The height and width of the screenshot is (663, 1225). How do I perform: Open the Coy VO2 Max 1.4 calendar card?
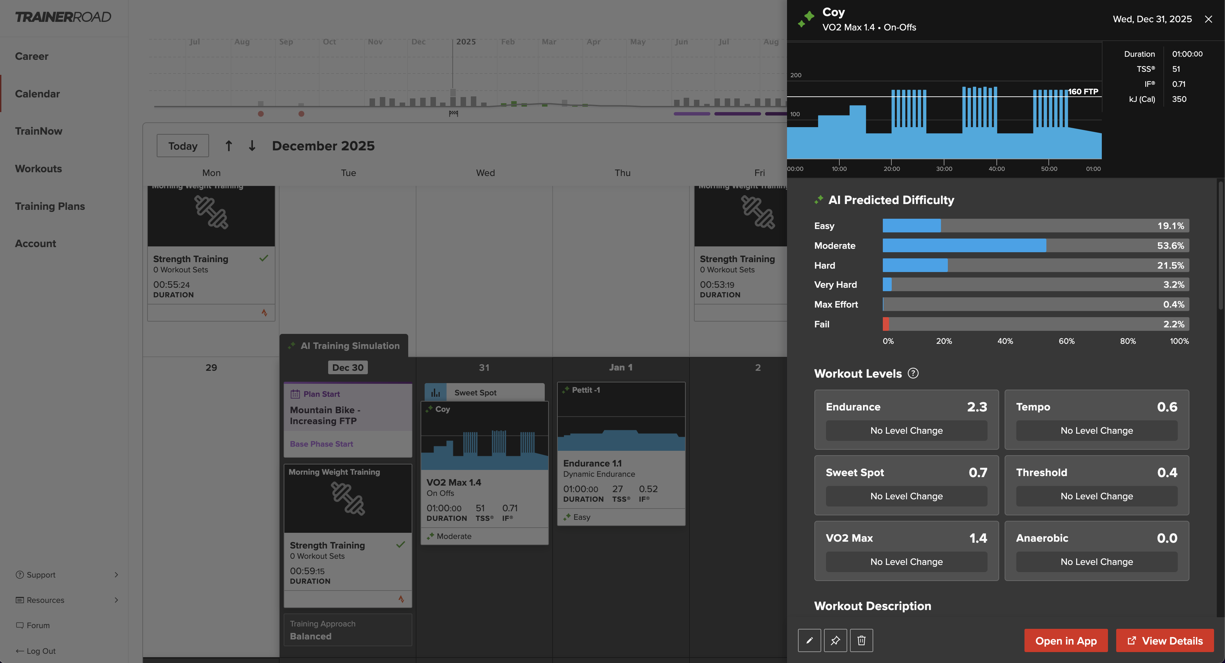485,473
